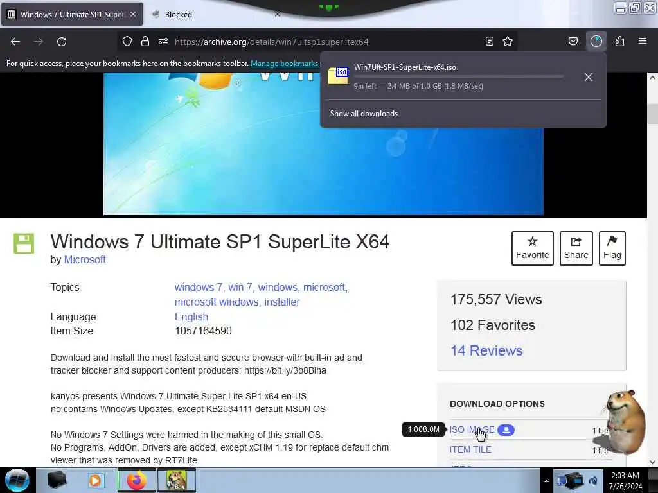Click the Favorite button
Screen dimensions: 658x493
click(x=533, y=248)
